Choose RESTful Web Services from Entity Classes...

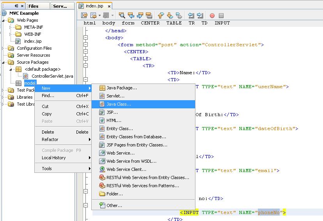point(144,177)
